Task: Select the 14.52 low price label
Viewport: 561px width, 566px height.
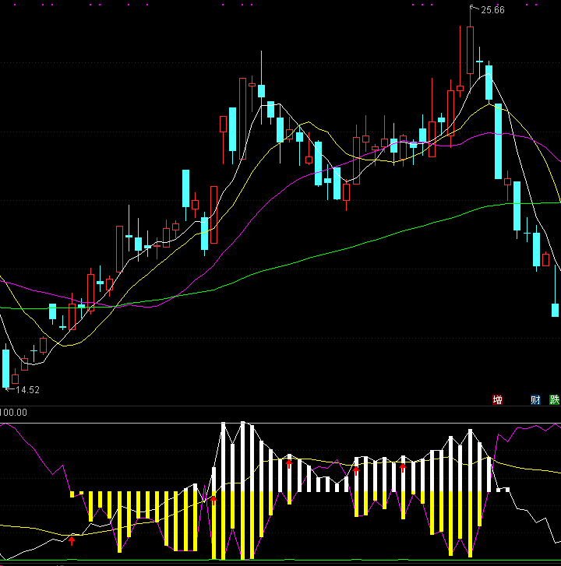Action: tap(27, 389)
